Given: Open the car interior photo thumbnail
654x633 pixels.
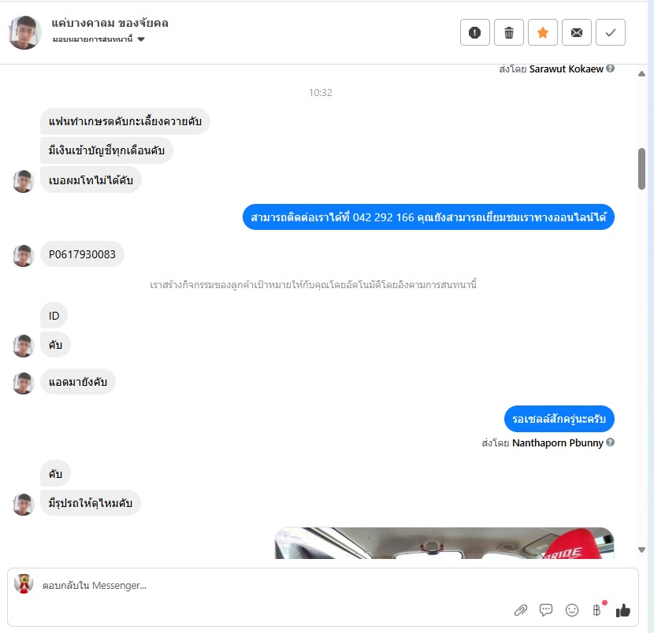Looking at the screenshot, I should (x=444, y=543).
